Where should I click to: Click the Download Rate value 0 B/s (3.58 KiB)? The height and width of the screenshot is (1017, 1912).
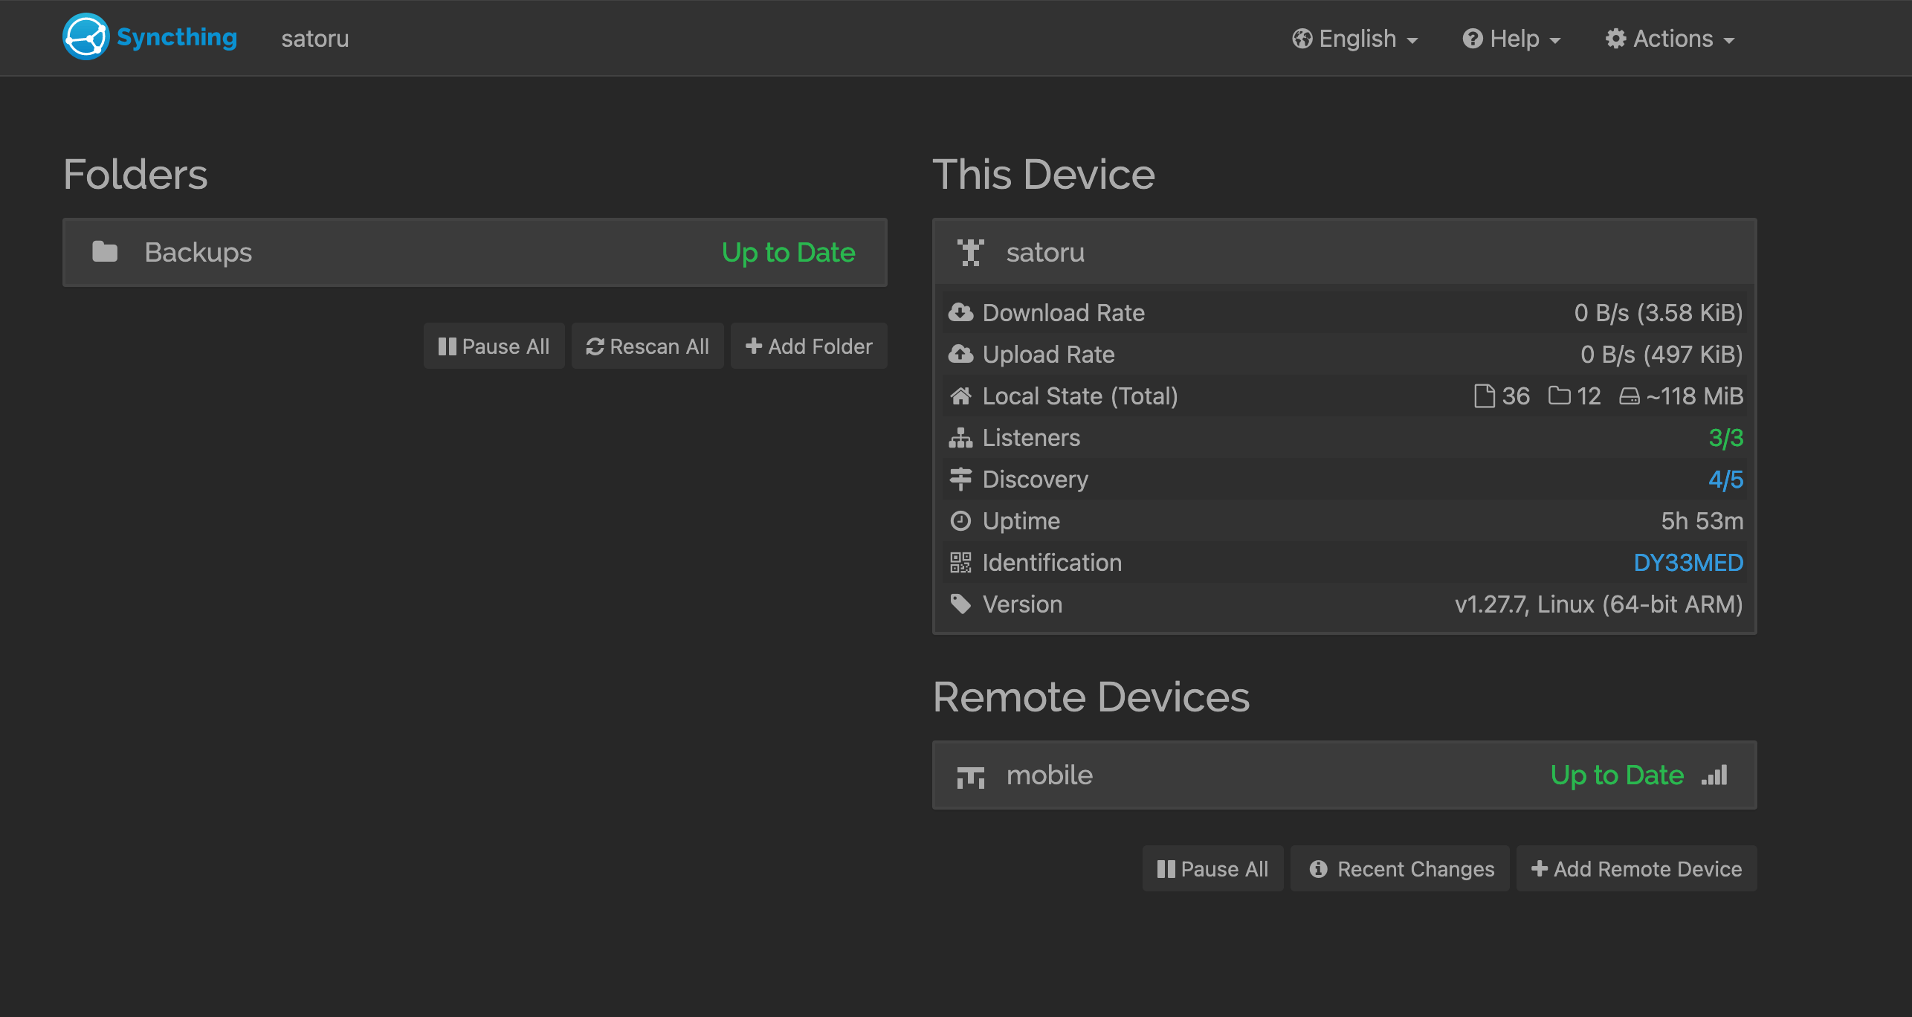click(x=1659, y=313)
